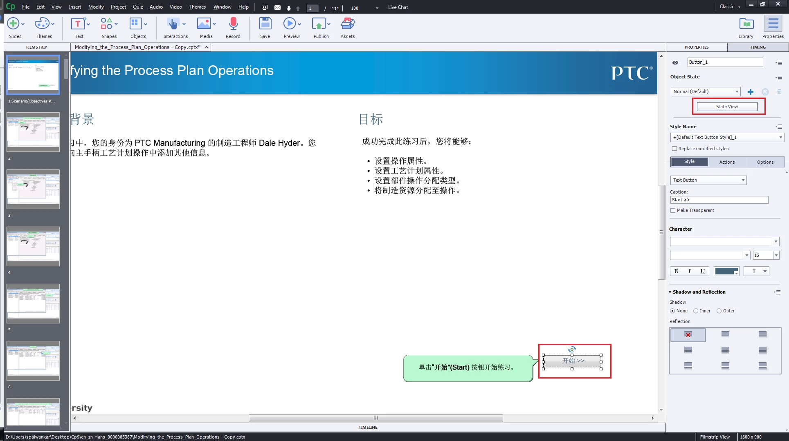Open the text color swatch

[x=726, y=271]
